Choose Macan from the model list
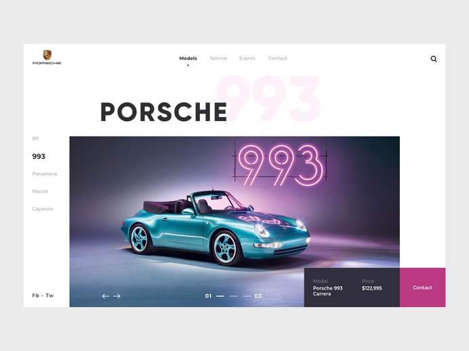Image resolution: width=469 pixels, height=351 pixels. point(40,191)
